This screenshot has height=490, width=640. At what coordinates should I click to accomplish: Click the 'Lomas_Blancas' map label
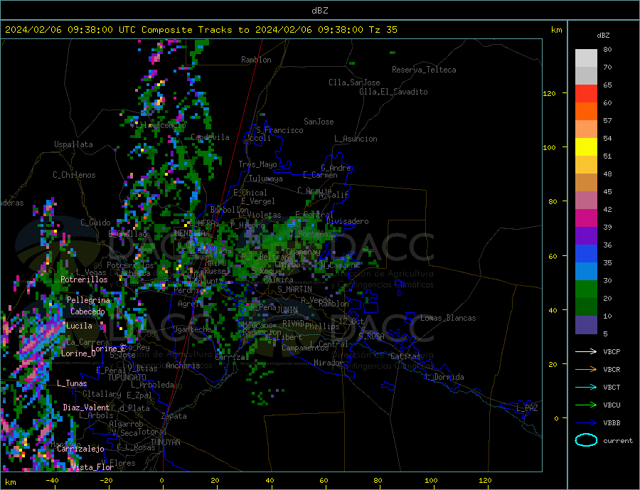click(x=448, y=318)
